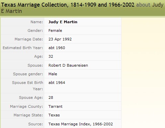
Task: Click the Estimated Birth Year label
Action: coord(23,48)
